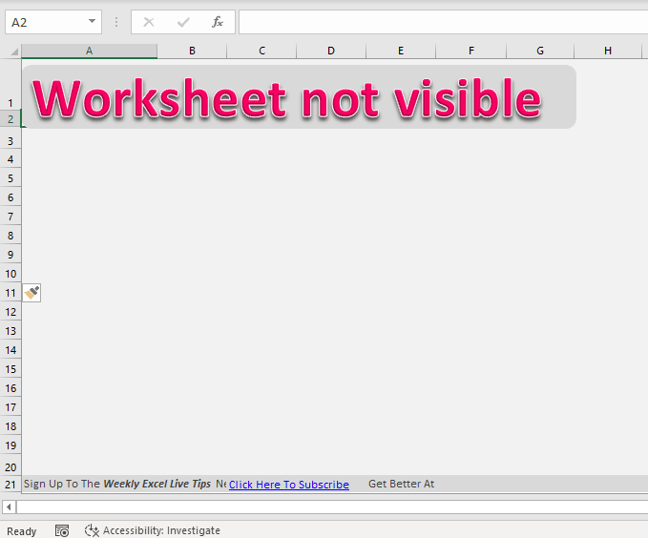648x538 pixels.
Task: Click the horizontal scrollbar track
Action: [332, 507]
